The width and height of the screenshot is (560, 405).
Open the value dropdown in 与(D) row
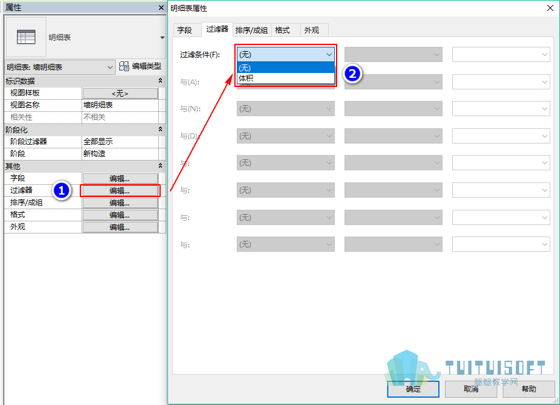coord(501,136)
